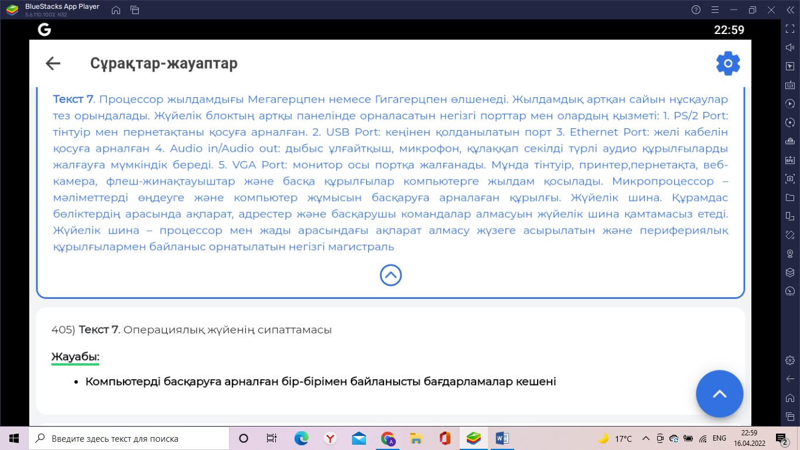Open the blue gear settings icon

click(x=728, y=63)
